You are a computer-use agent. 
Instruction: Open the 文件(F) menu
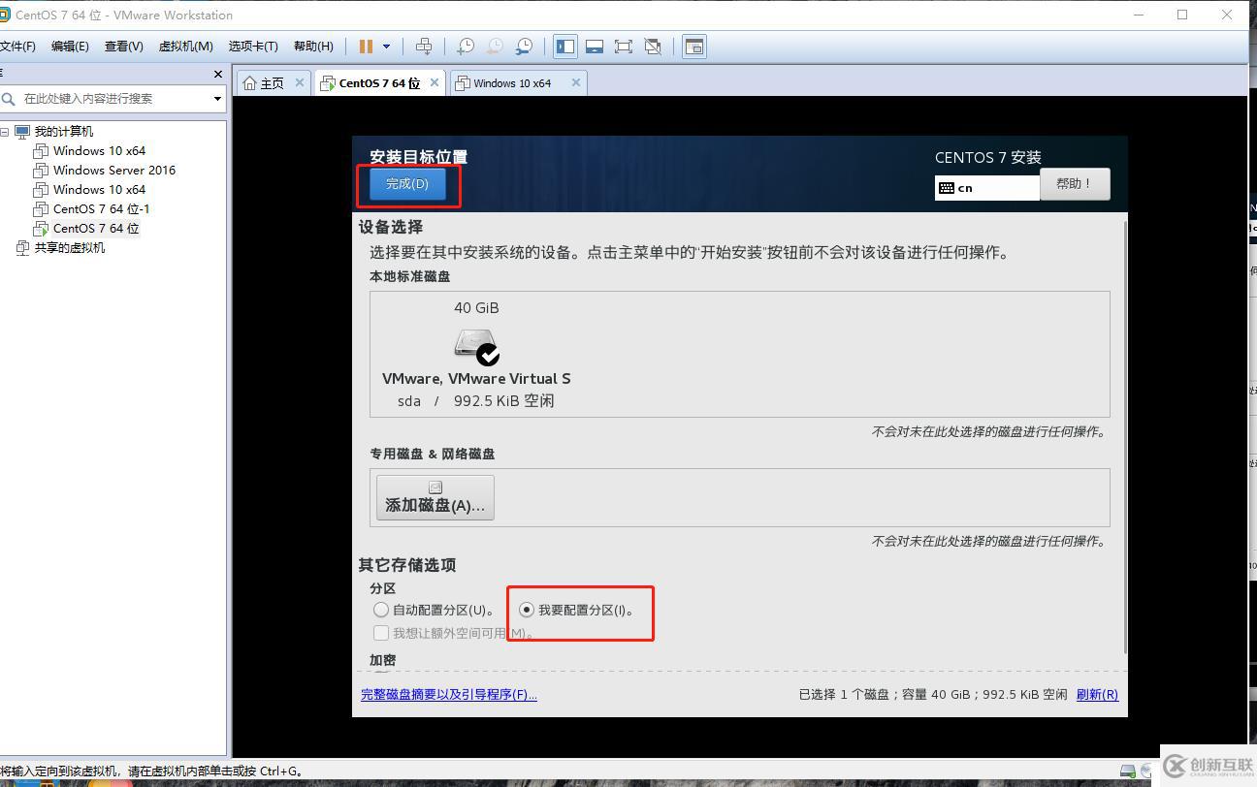click(17, 47)
